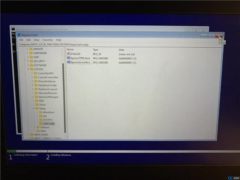The height and width of the screenshot is (180, 240).
Task: Select the SETUPCL folder icon
Action: pyautogui.click(x=41, y=120)
